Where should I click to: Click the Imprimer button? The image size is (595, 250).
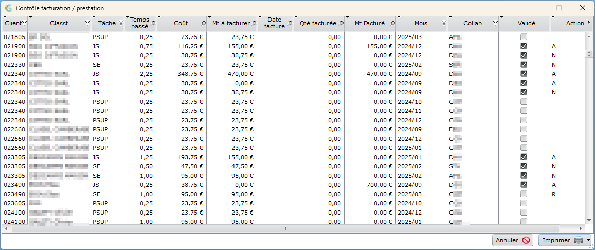(x=562, y=240)
